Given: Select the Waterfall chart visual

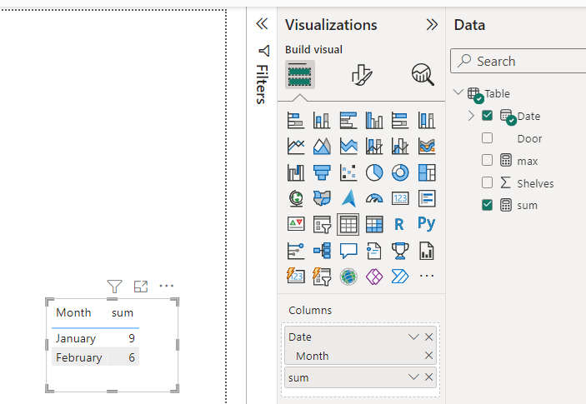Looking at the screenshot, I should pos(296,172).
